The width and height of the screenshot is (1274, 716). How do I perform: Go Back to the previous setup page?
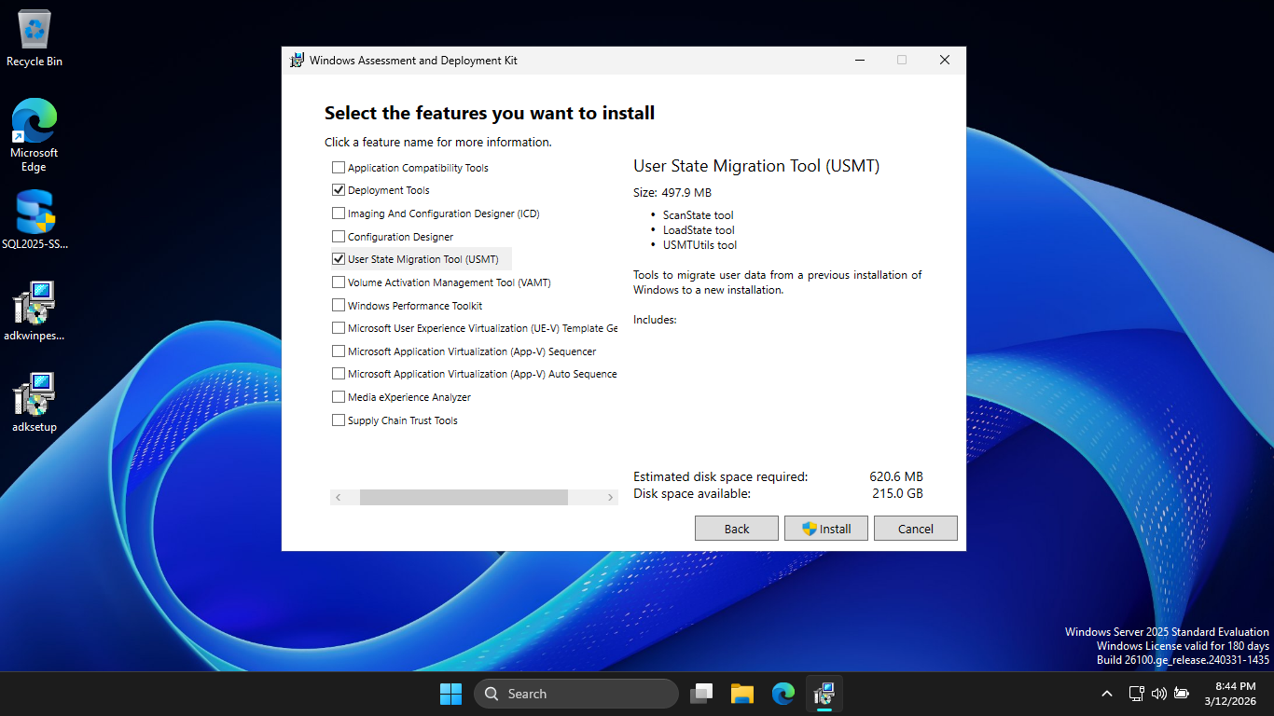point(736,529)
